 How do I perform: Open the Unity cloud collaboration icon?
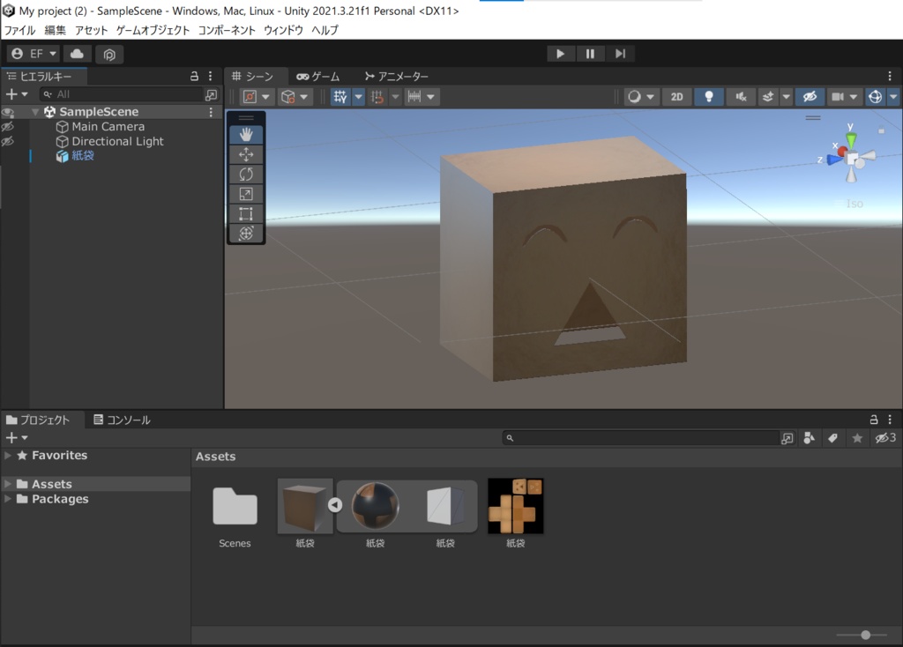tap(78, 54)
